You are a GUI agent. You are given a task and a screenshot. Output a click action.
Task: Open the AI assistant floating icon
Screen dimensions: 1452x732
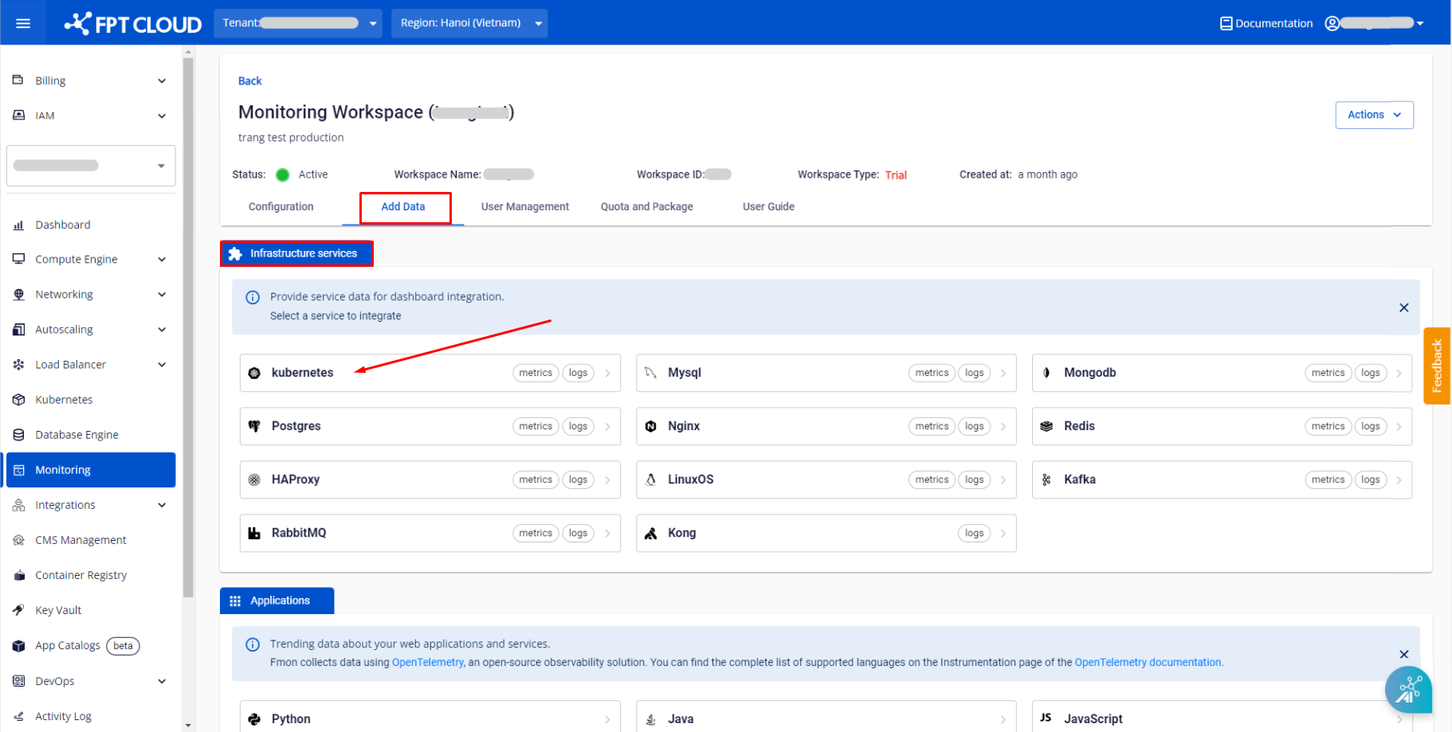pos(1407,689)
